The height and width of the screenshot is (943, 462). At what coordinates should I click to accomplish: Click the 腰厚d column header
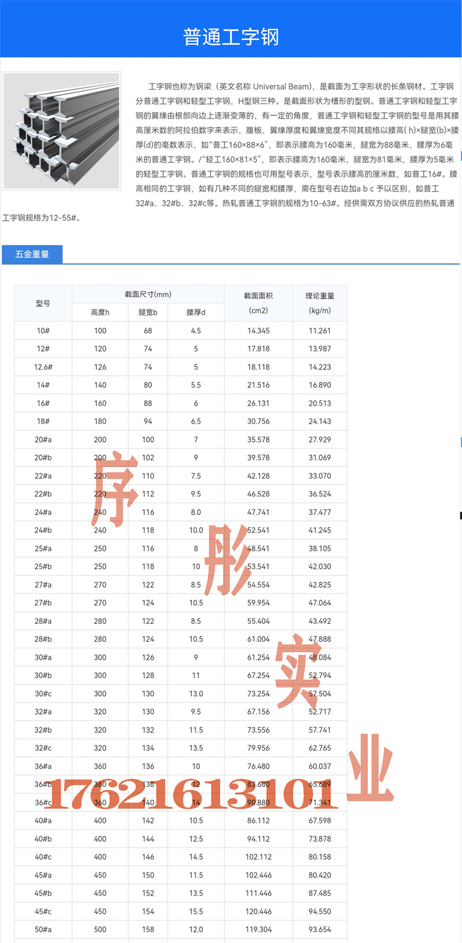pos(196,312)
